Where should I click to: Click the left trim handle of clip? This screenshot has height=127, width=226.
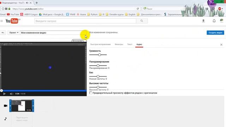tap(10, 106)
